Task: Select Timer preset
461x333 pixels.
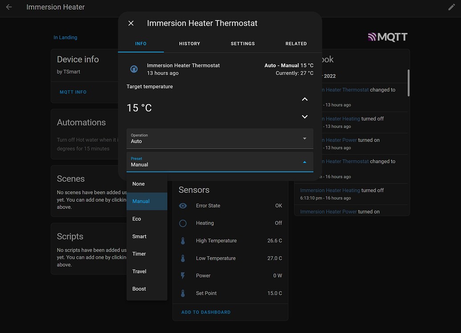Action: click(x=147, y=254)
